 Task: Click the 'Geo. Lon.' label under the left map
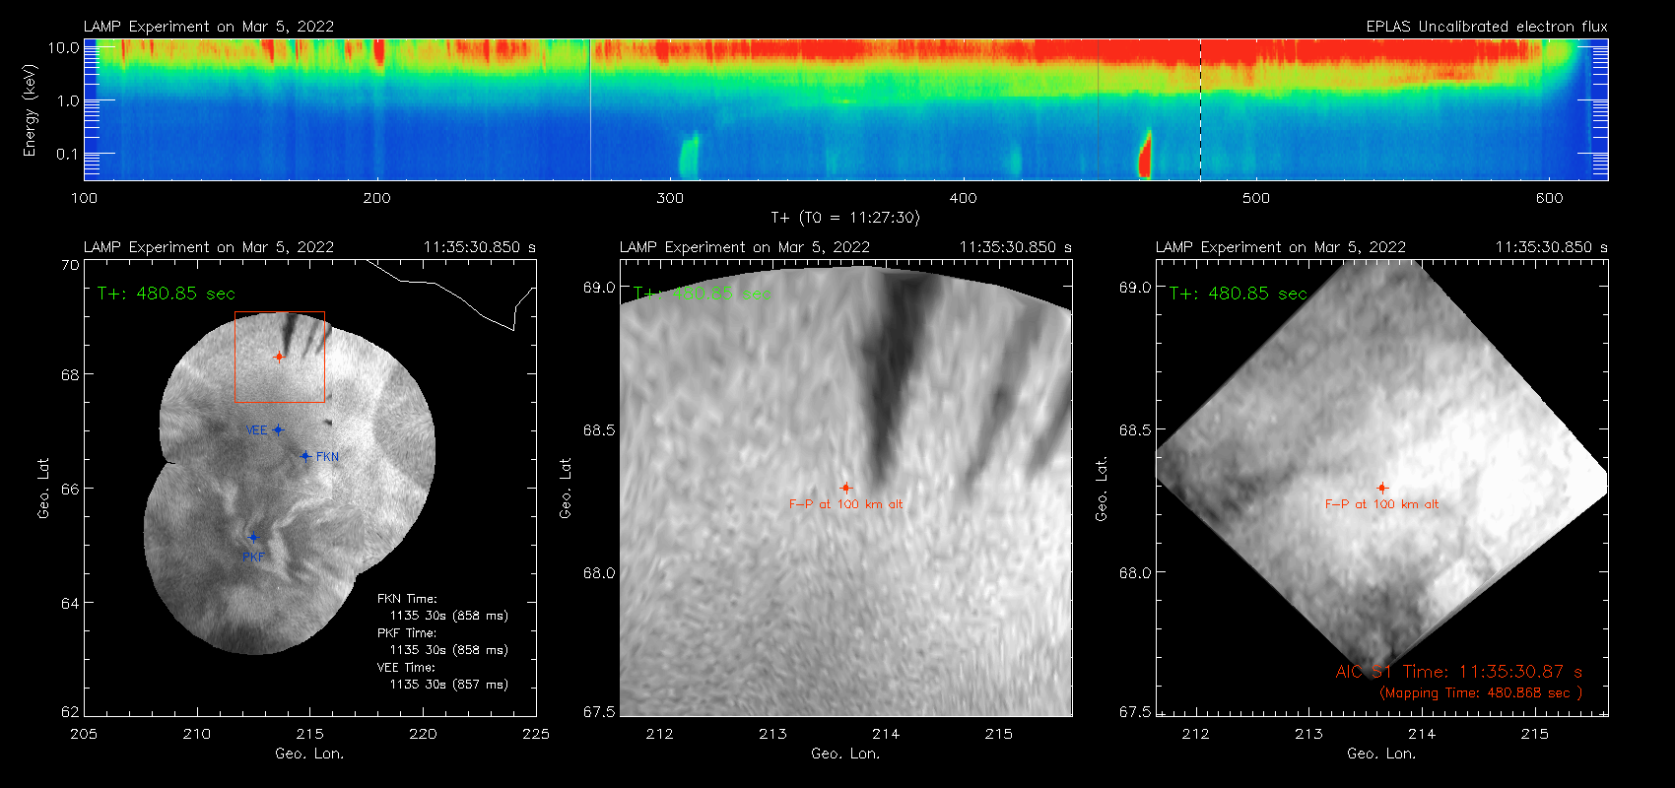[x=309, y=754]
